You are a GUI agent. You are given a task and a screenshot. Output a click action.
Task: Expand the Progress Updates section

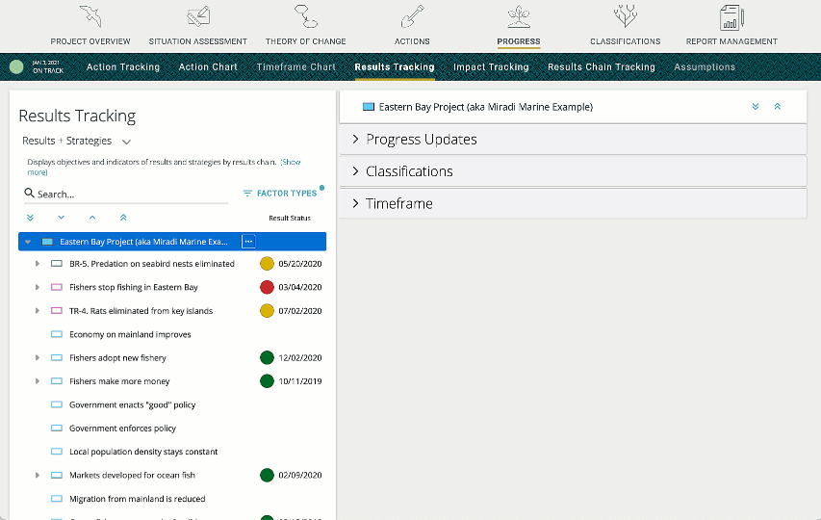(x=355, y=140)
